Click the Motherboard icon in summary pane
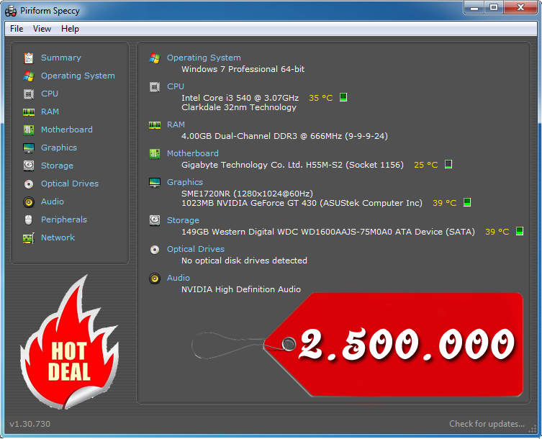 click(155, 153)
